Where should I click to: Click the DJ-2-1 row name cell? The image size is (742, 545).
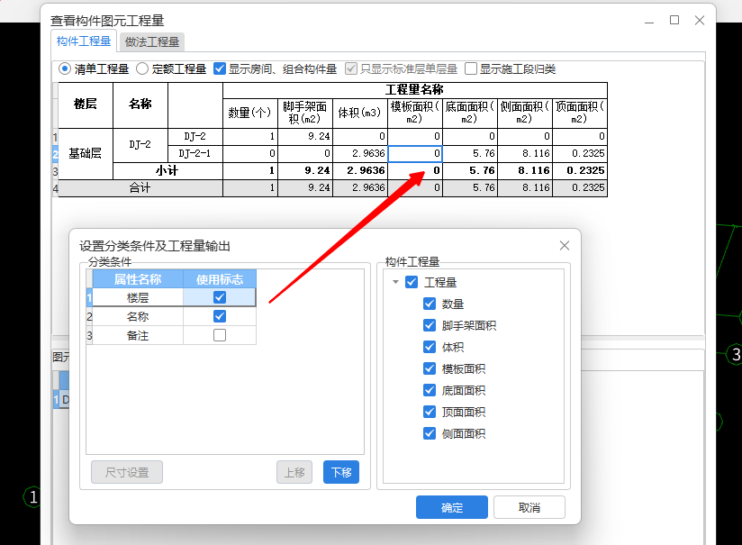click(195, 153)
